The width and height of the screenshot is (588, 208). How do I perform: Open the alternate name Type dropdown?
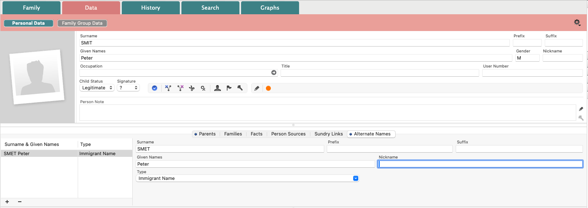pyautogui.click(x=248, y=178)
